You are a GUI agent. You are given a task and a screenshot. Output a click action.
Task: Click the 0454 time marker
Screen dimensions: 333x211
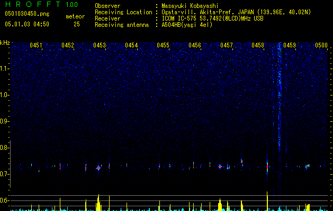pyautogui.click(x=131, y=45)
